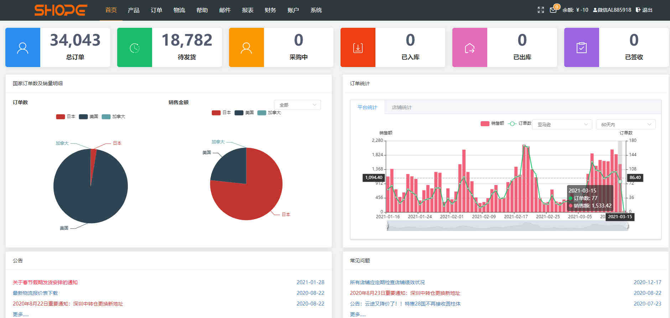Open the 60天内 time range dropdown

tap(625, 124)
